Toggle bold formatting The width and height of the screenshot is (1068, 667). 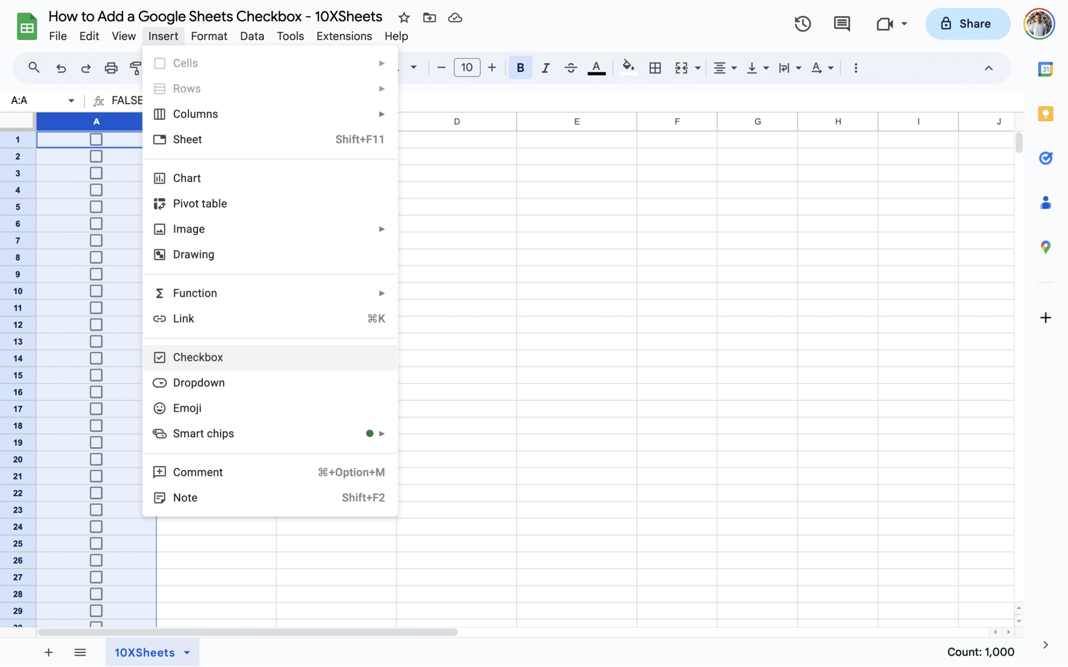(x=520, y=68)
